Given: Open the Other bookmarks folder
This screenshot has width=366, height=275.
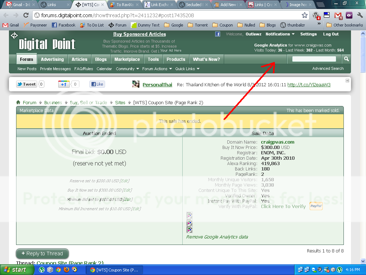Looking at the screenshot, I should coord(345,25).
